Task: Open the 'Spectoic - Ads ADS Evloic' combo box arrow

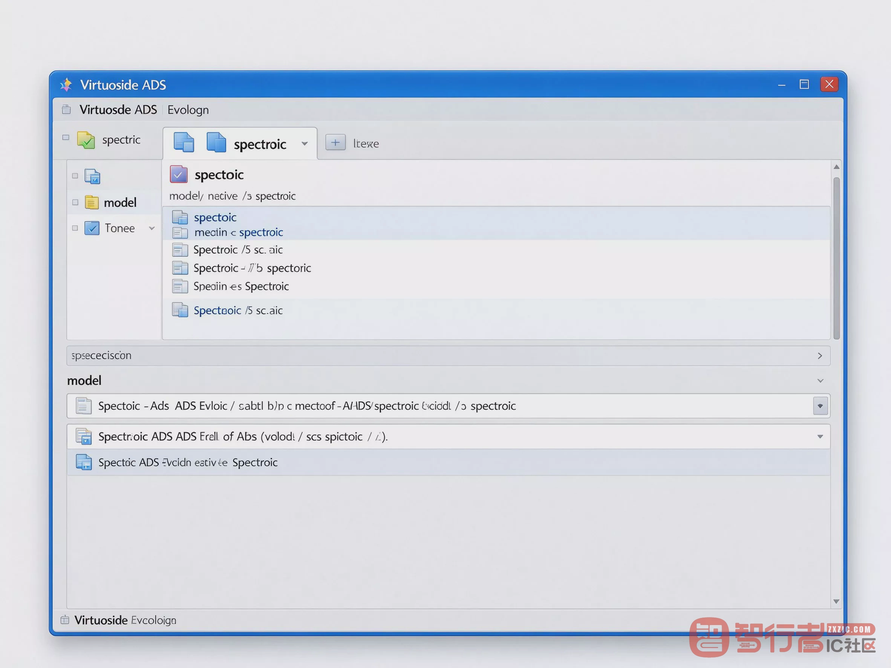Action: pos(820,406)
